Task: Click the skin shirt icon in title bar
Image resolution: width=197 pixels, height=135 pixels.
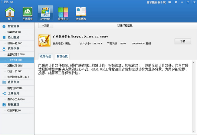Action: pyautogui.click(x=176, y=2)
